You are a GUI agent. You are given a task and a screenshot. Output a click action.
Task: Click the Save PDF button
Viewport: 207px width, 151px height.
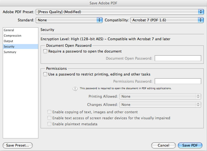point(190,145)
